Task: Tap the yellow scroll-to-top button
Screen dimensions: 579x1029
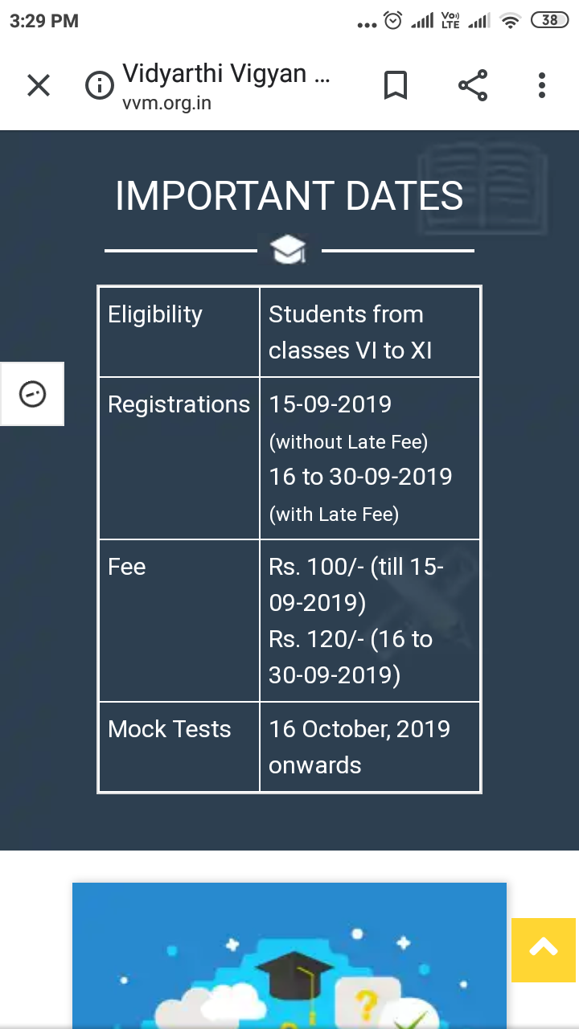Action: [544, 949]
